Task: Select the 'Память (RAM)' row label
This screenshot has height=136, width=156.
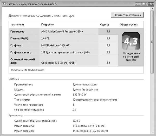Action: point(19,39)
